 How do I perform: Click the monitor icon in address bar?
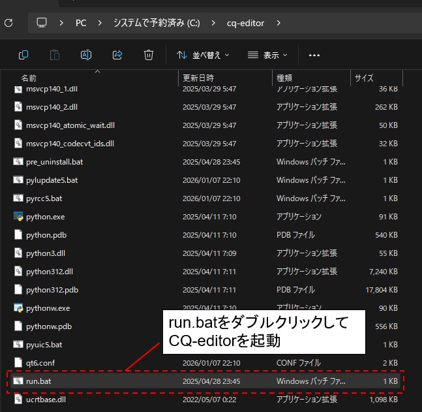tap(42, 23)
